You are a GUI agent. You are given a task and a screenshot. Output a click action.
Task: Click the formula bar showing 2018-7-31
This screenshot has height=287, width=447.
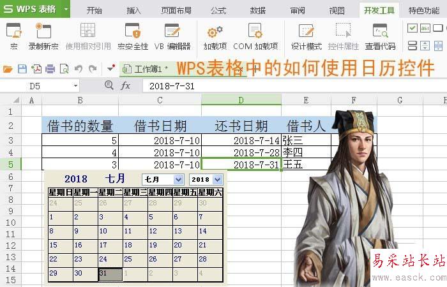pos(294,85)
